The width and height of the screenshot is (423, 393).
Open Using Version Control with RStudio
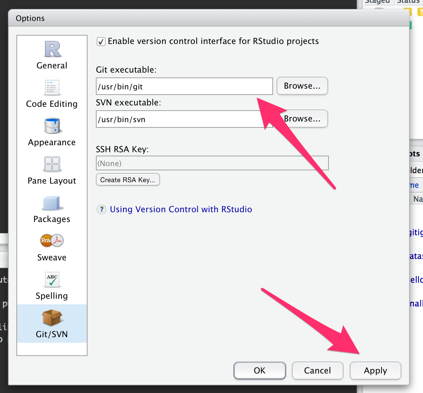pos(181,209)
